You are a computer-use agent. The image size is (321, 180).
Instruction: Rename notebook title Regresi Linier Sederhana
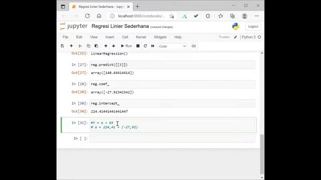(x=120, y=26)
